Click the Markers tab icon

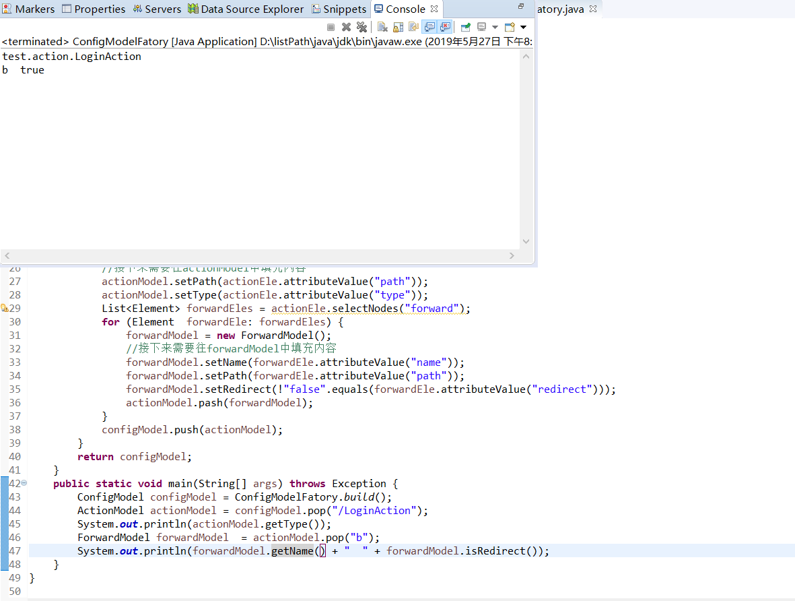(7, 9)
